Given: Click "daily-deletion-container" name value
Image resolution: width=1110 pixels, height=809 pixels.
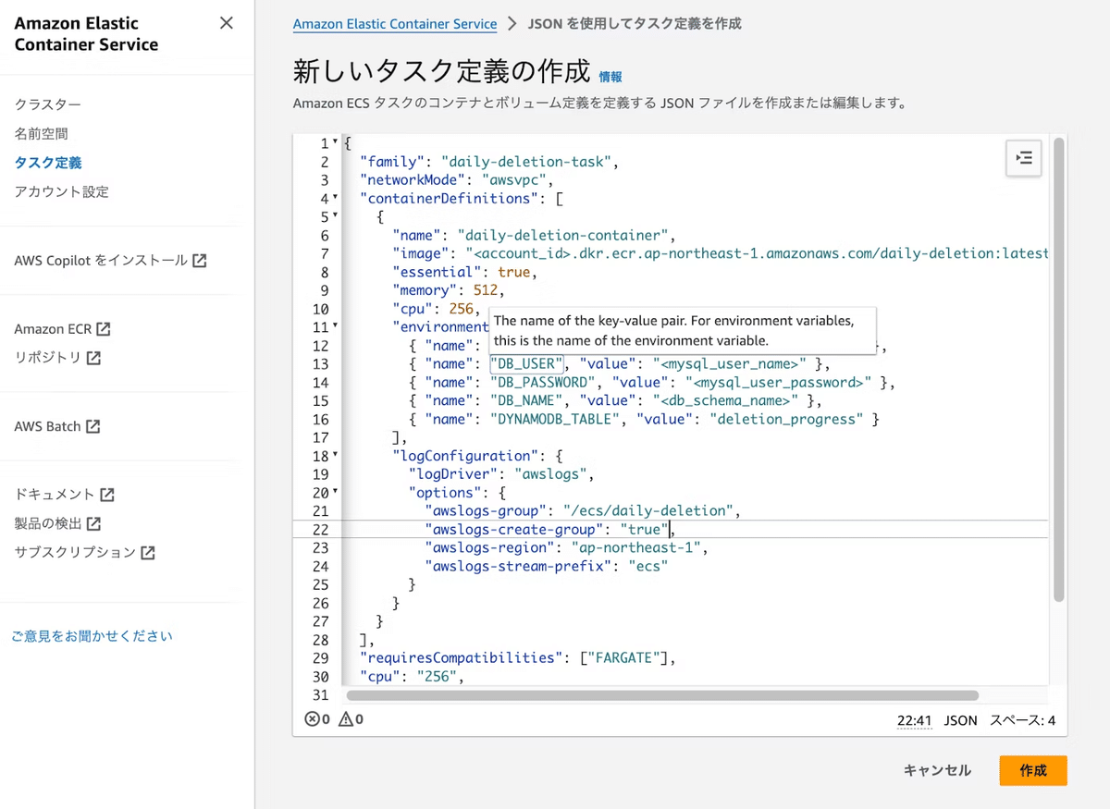Looking at the screenshot, I should pos(563,236).
